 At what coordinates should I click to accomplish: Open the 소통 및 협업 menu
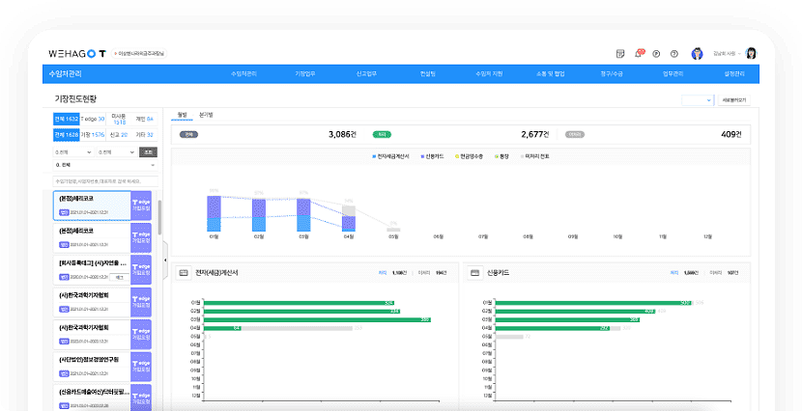[551, 74]
